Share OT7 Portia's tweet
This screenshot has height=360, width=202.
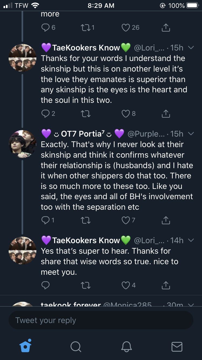(166, 220)
